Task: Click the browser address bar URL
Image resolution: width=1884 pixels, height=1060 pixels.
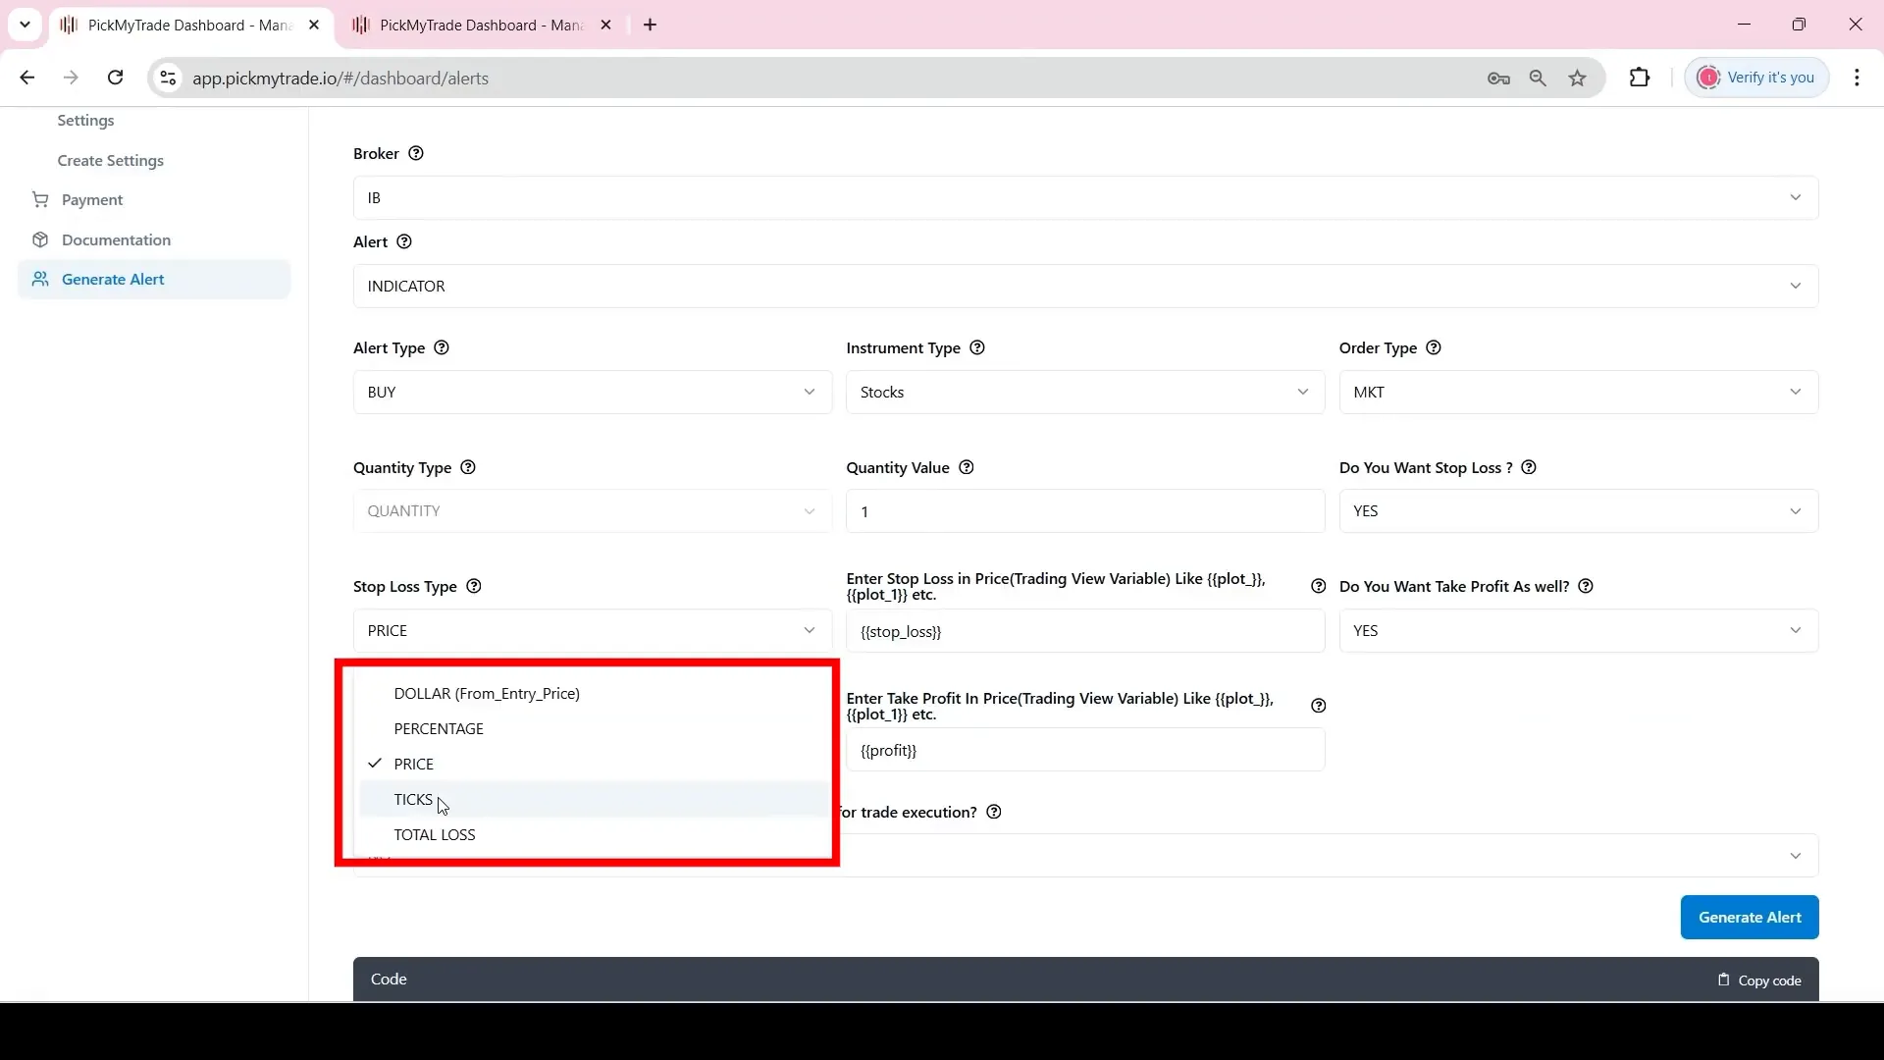Action: (x=340, y=79)
